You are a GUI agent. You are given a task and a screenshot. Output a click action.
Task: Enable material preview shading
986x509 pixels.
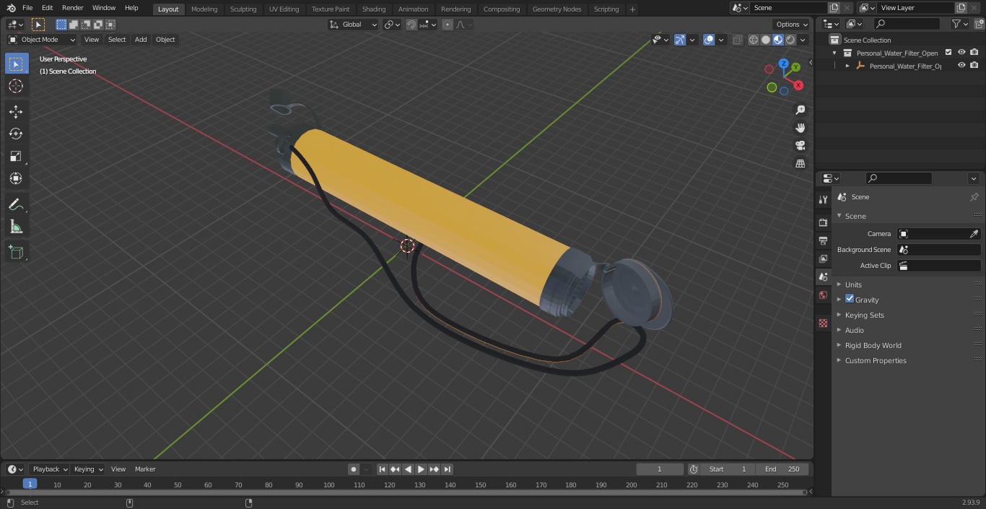pyautogui.click(x=778, y=40)
